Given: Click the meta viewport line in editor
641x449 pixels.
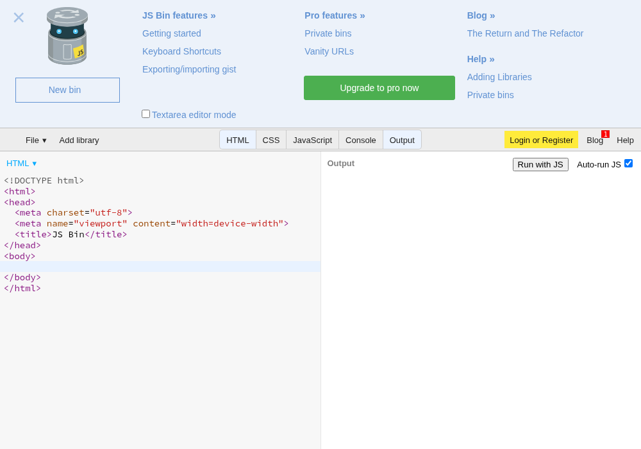Looking at the screenshot, I should (x=152, y=224).
